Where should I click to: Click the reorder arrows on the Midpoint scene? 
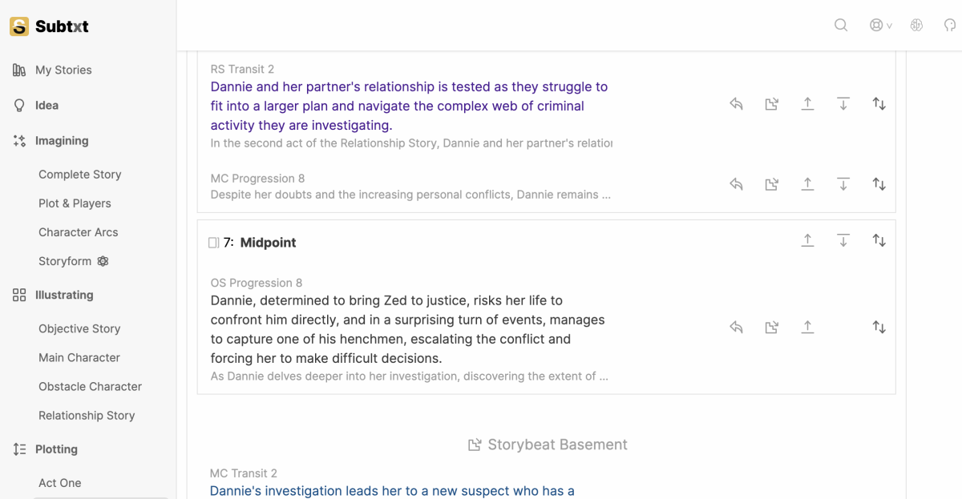[x=879, y=240]
